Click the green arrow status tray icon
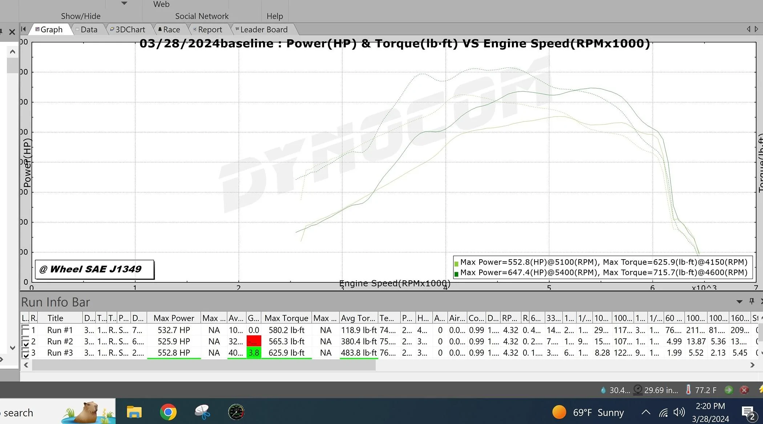 click(730, 390)
